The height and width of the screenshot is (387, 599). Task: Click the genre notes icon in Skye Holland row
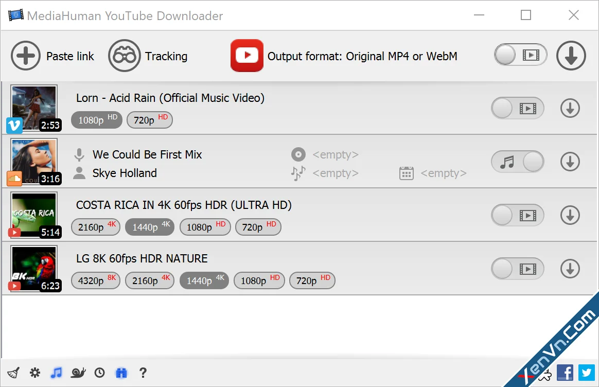pyautogui.click(x=298, y=173)
